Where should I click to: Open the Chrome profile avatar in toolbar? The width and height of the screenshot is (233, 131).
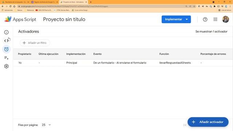(x=226, y=7)
